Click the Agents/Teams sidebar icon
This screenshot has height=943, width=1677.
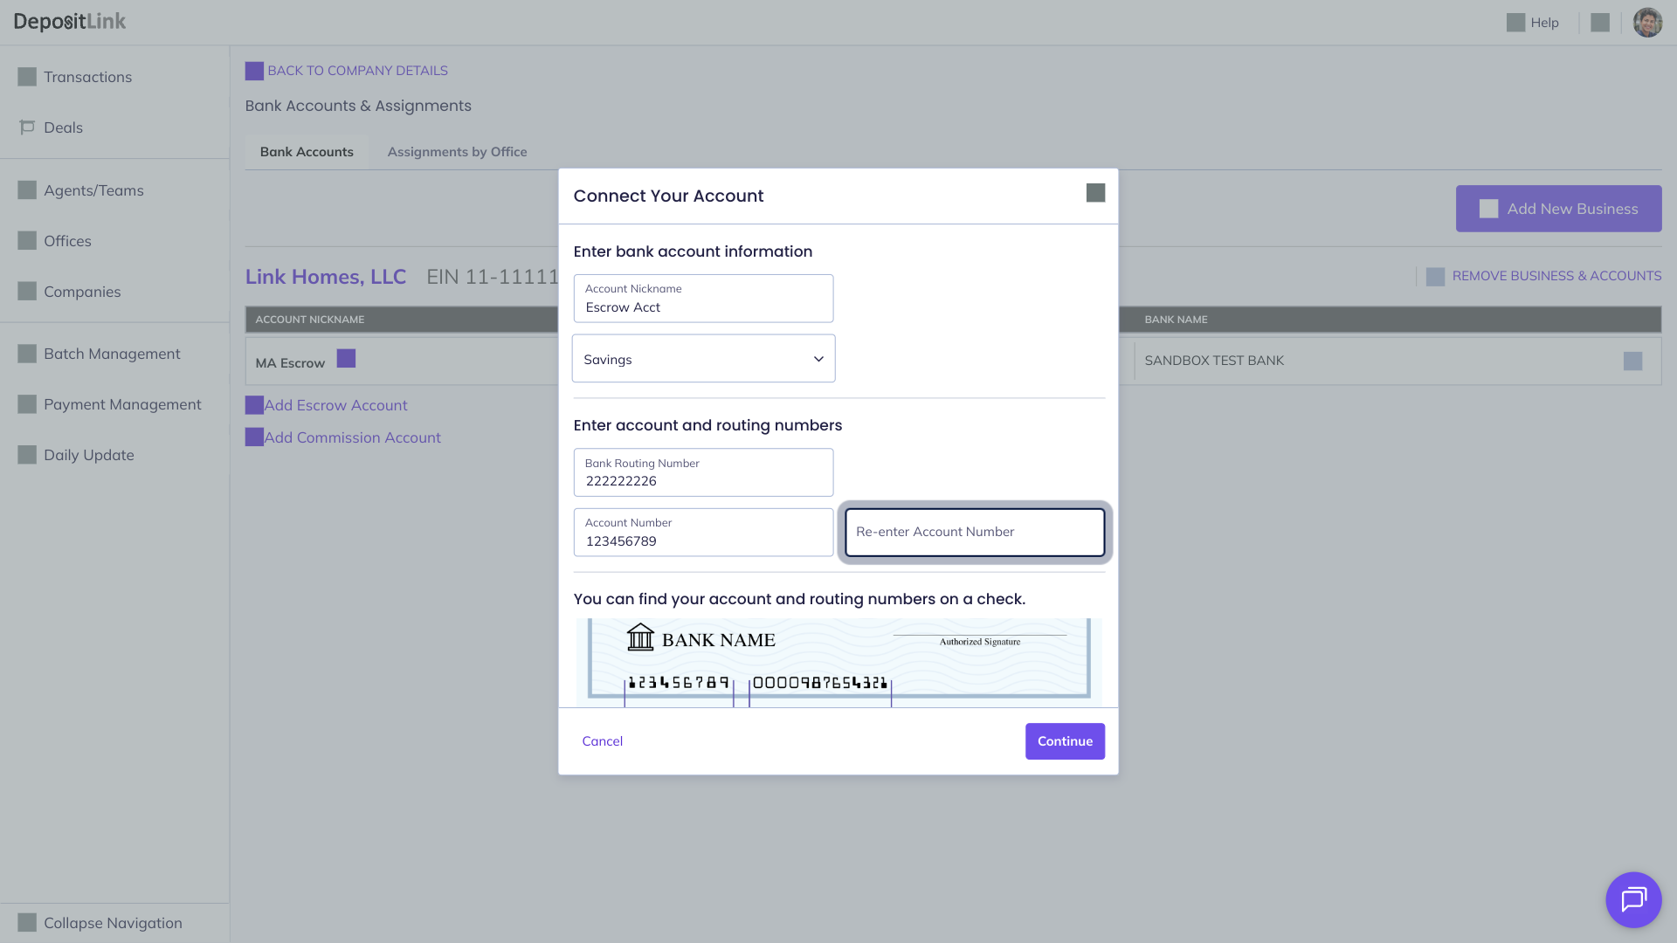pos(27,190)
